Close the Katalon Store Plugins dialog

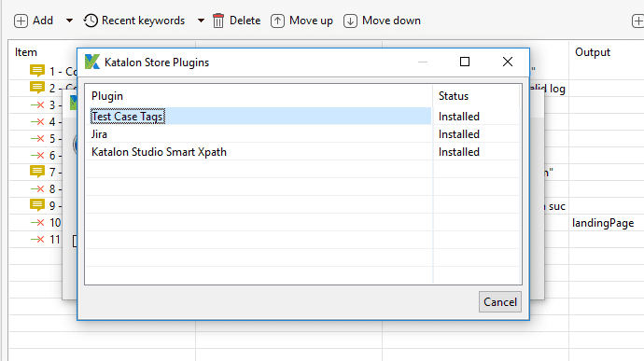coord(508,62)
